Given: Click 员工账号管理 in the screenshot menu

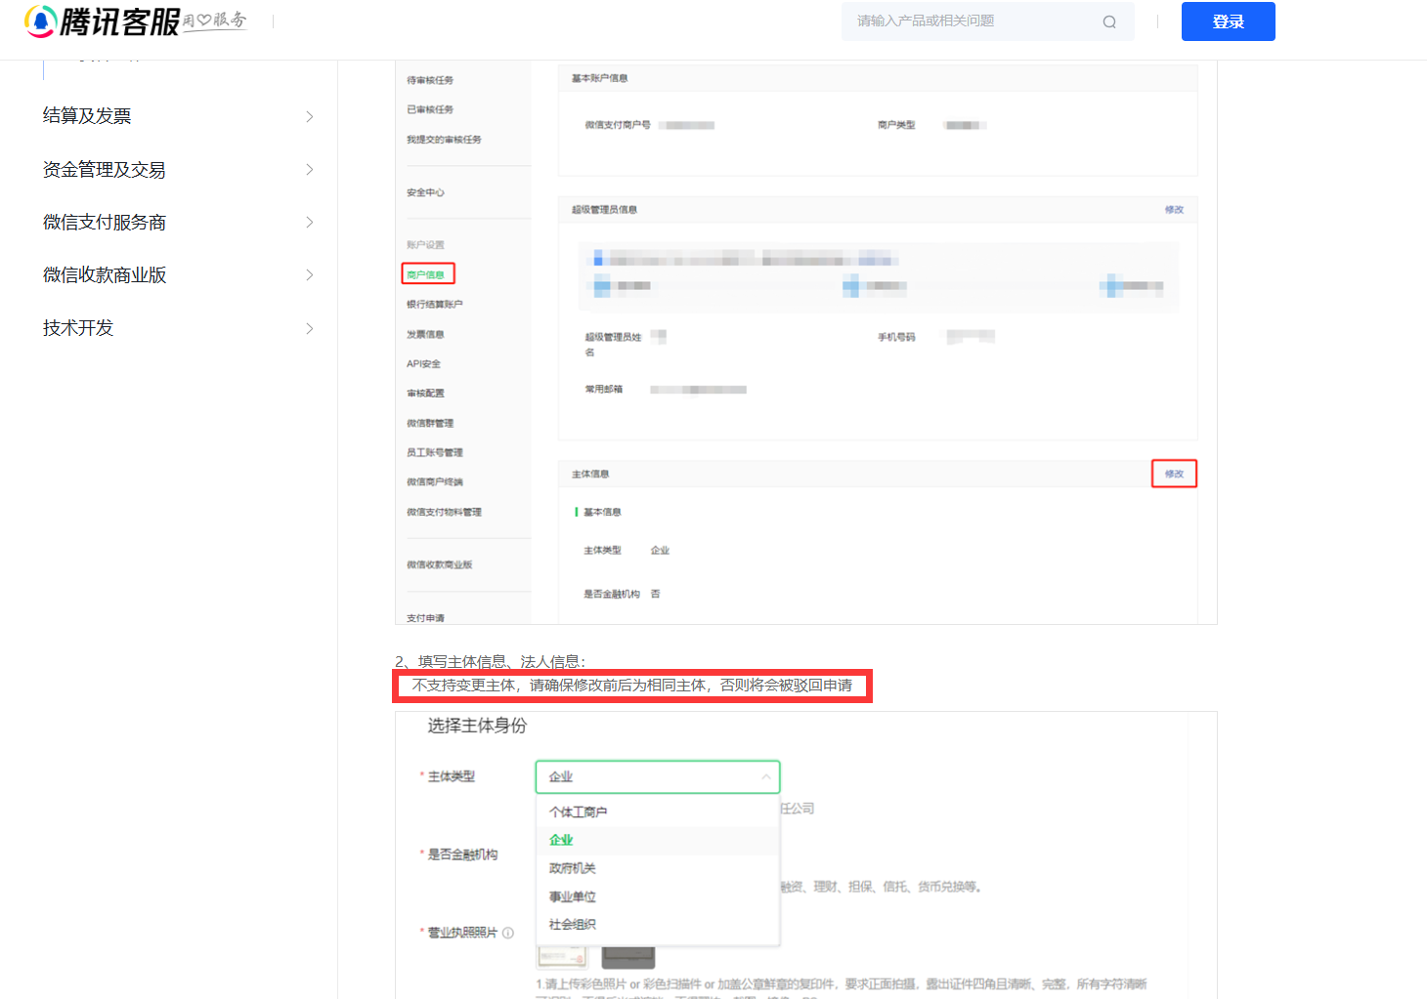Looking at the screenshot, I should pyautogui.click(x=435, y=452).
